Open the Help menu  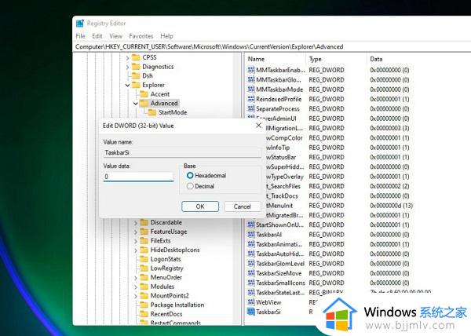click(166, 36)
